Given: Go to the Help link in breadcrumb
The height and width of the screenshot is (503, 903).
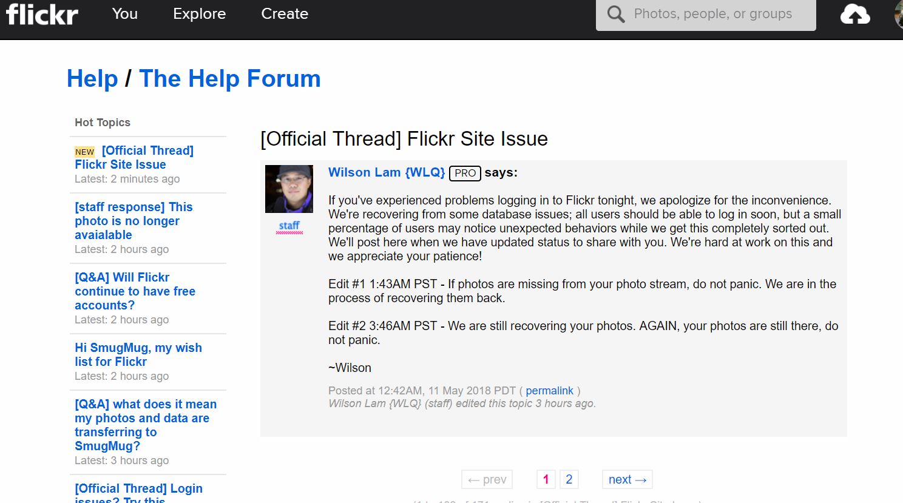Looking at the screenshot, I should point(92,78).
